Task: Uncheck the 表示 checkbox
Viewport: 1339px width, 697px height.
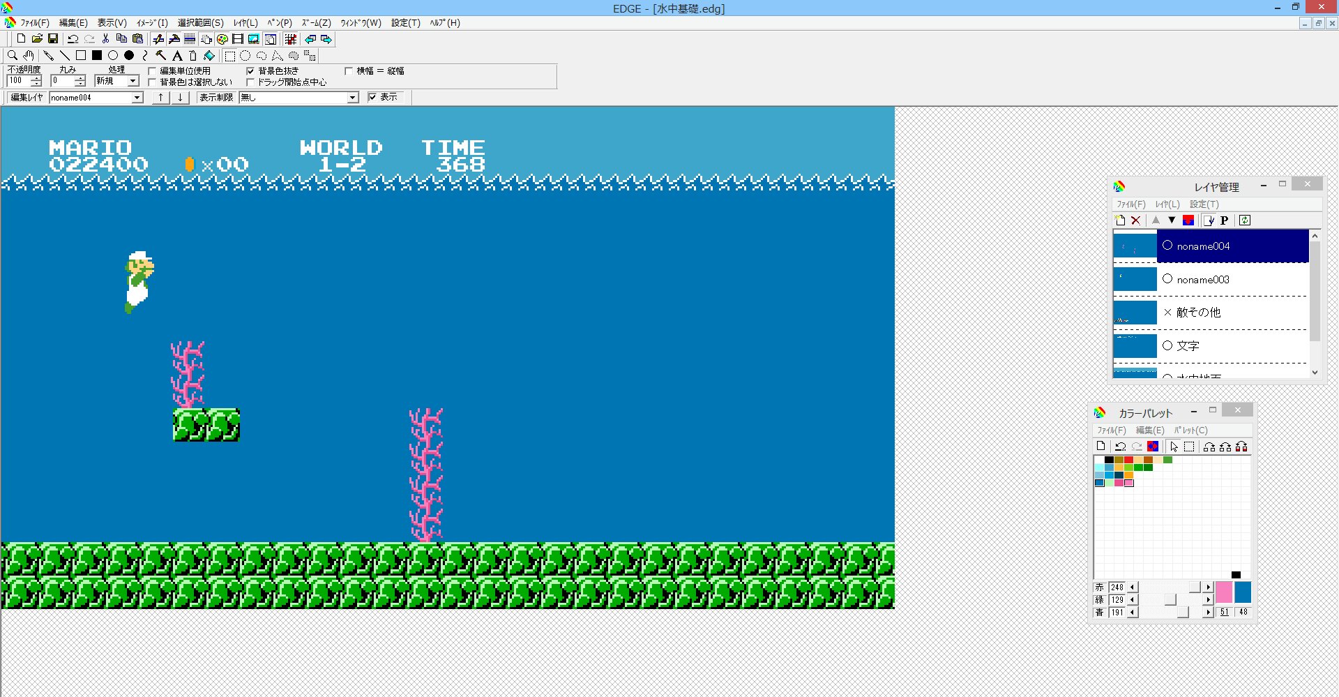Action: coord(372,97)
